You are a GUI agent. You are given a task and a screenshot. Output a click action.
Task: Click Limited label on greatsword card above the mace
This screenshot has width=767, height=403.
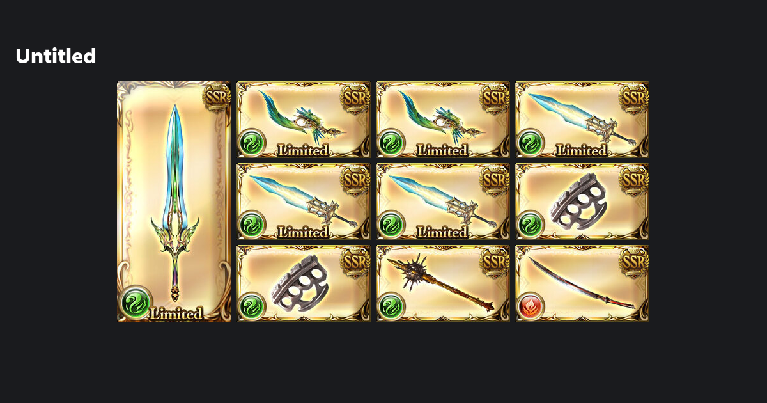point(442,232)
